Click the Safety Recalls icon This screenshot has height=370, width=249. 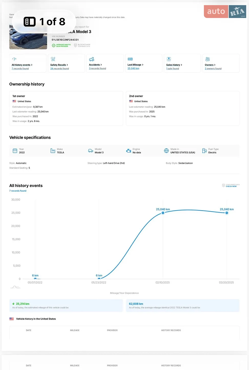click(53, 59)
